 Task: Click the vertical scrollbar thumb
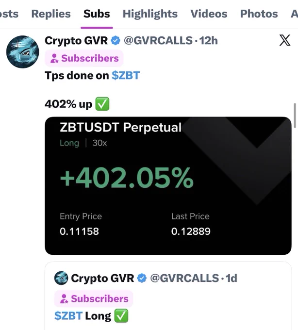click(295, 115)
